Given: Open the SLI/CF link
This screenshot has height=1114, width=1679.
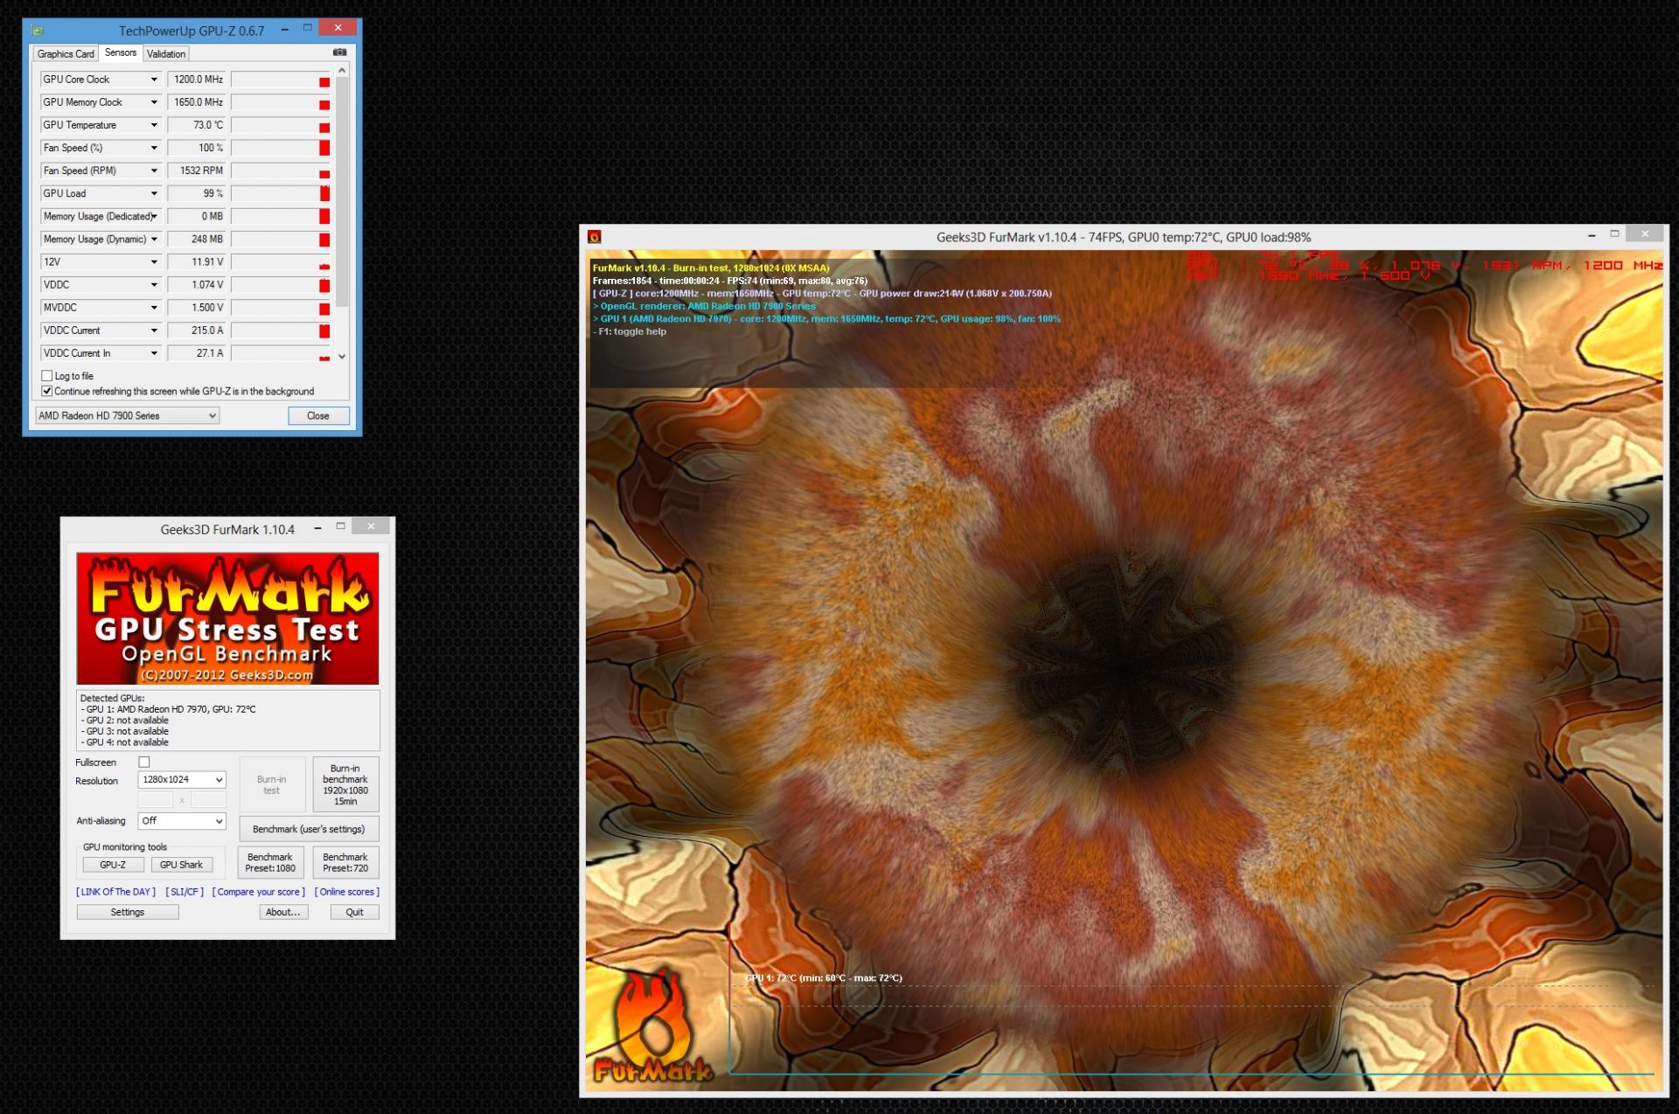Looking at the screenshot, I should click(185, 893).
